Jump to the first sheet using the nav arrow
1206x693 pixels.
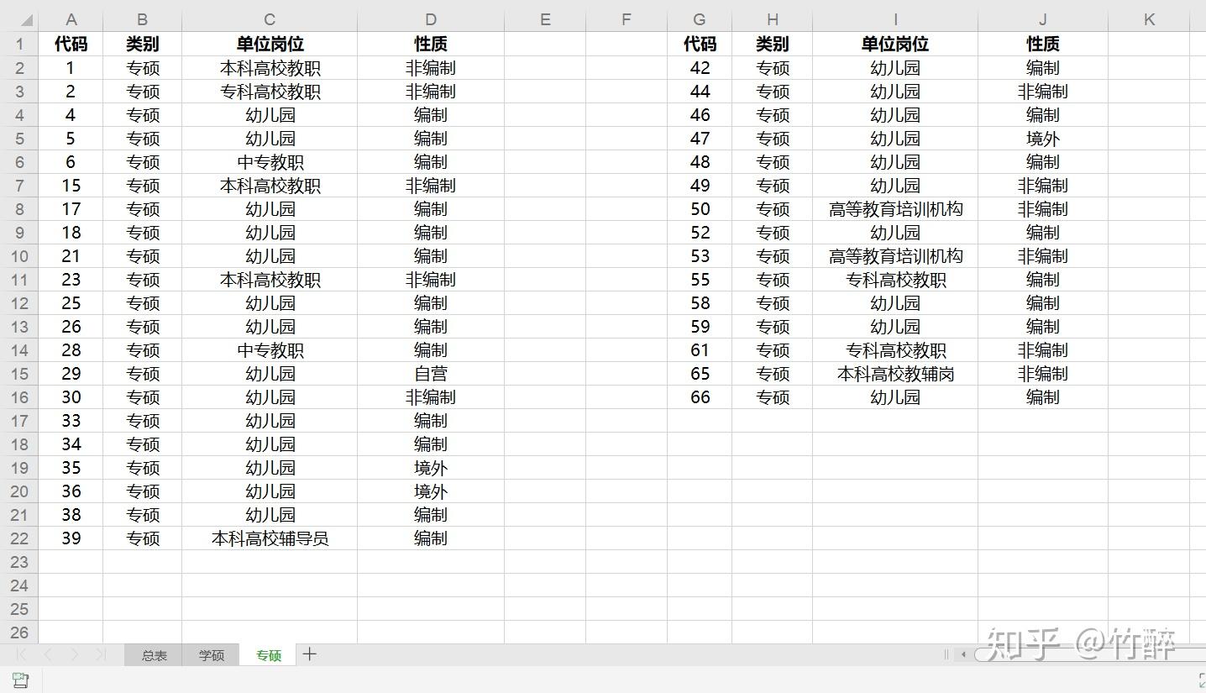point(22,654)
